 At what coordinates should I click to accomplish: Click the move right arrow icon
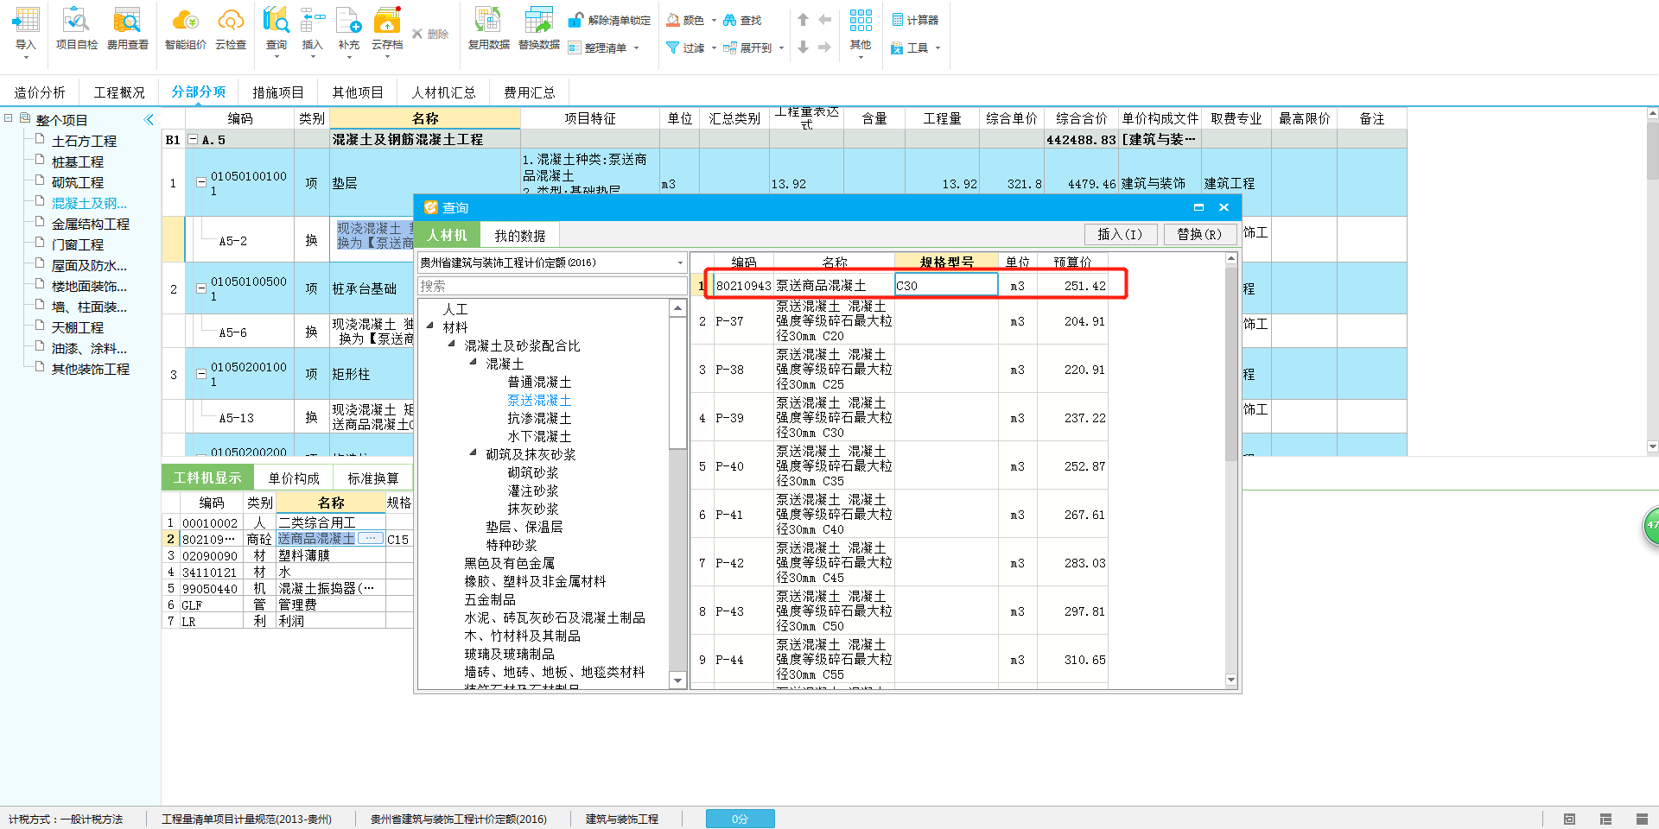pyautogui.click(x=824, y=47)
